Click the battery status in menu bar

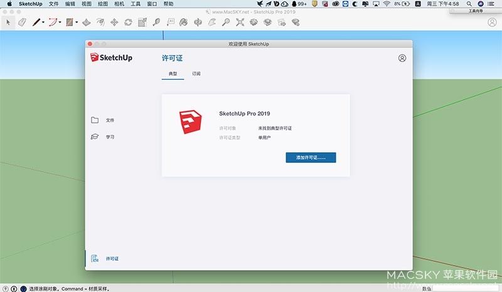click(x=402, y=4)
